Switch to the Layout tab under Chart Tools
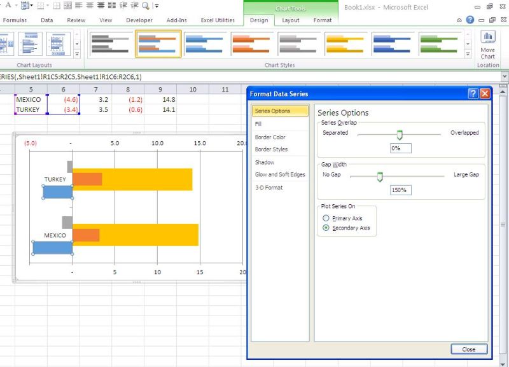 [290, 20]
